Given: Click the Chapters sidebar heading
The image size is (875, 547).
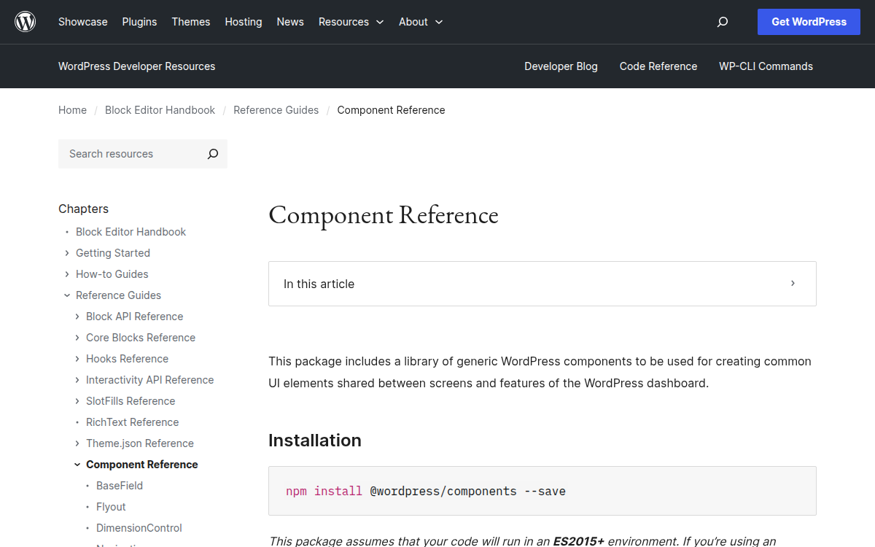Looking at the screenshot, I should (83, 209).
